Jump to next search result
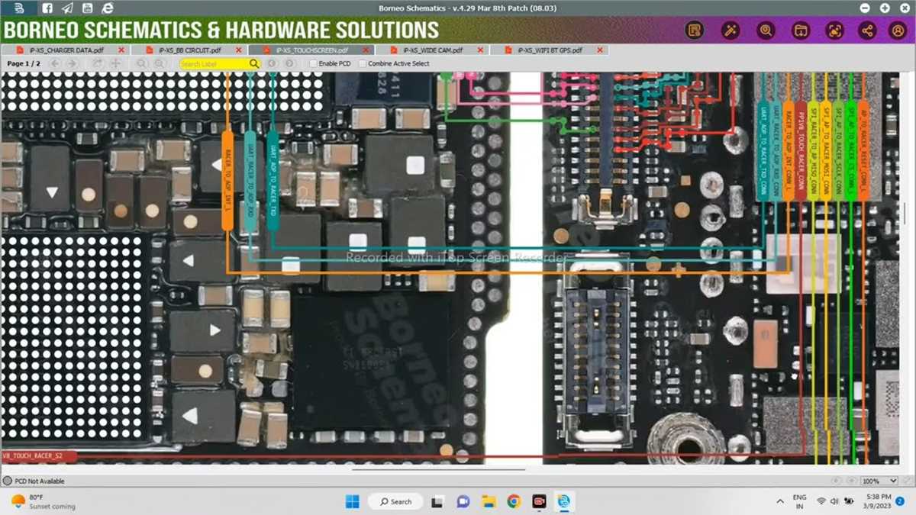This screenshot has height=515, width=916. 289,64
